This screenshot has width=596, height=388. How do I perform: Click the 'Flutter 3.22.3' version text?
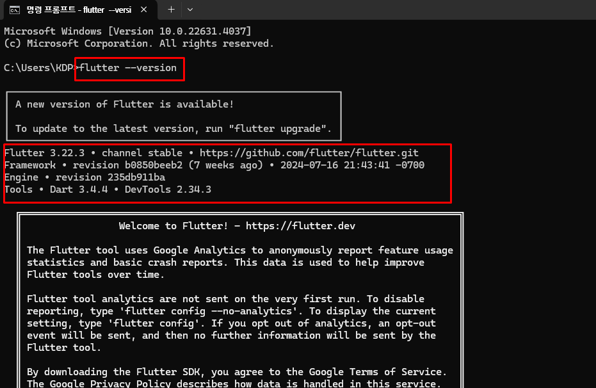click(x=44, y=153)
